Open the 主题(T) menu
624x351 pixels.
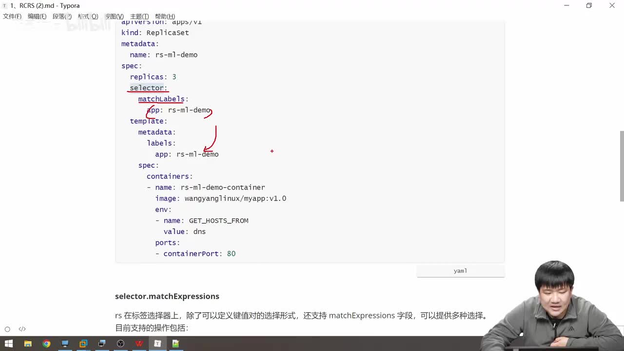[139, 16]
